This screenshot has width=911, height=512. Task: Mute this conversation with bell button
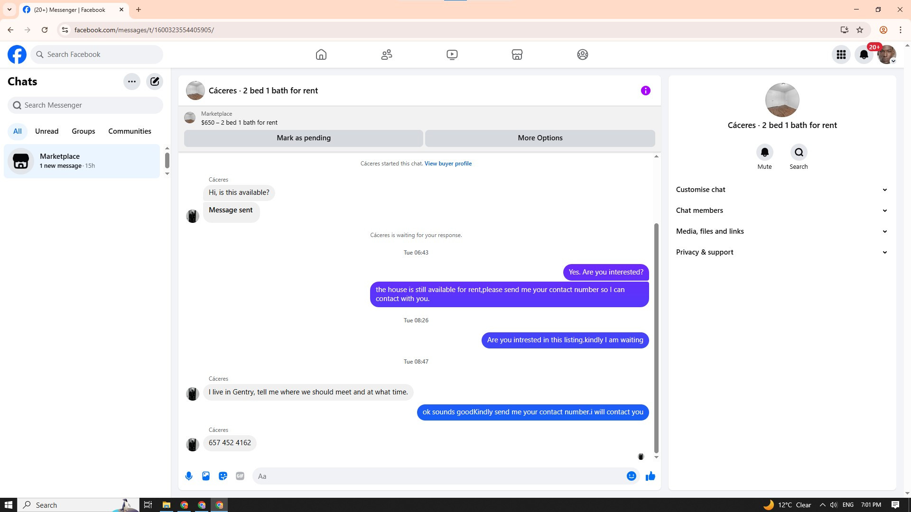(x=764, y=153)
